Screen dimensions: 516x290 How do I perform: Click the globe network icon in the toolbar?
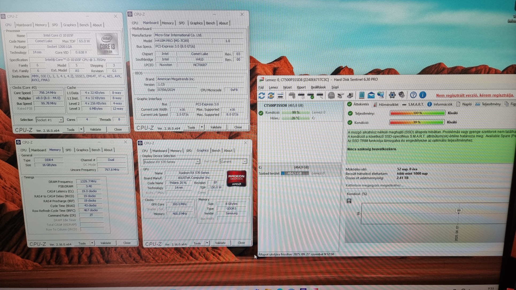380,95
